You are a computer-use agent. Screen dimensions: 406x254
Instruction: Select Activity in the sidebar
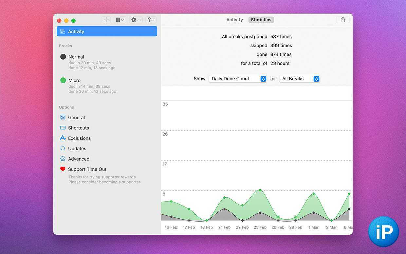(x=107, y=31)
